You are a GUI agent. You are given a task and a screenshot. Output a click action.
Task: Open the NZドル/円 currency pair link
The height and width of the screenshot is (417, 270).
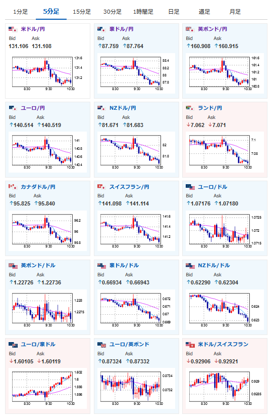[123, 108]
